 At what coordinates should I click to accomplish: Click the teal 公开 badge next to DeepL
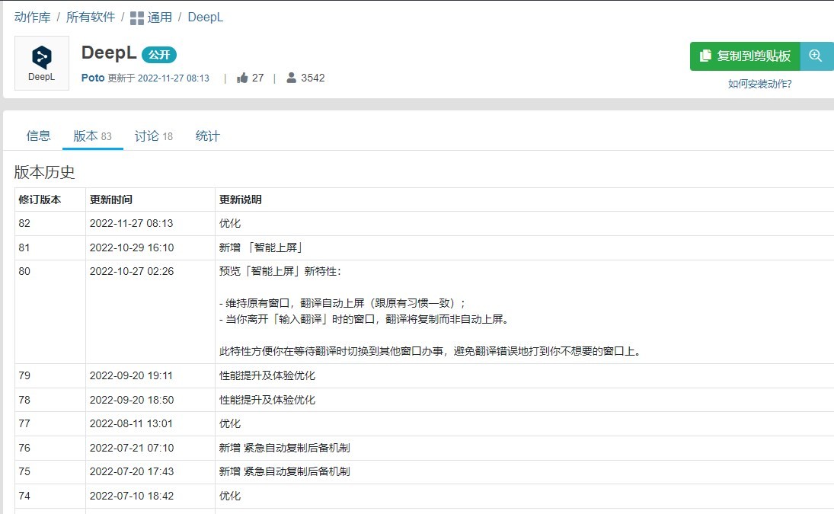click(160, 54)
